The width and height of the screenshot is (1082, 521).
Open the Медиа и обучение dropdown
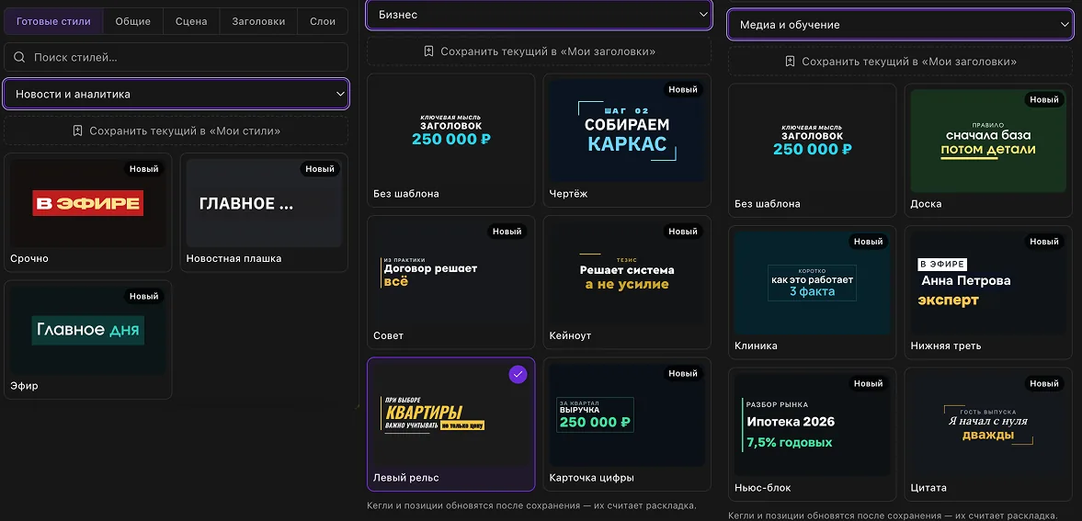pyautogui.click(x=900, y=25)
